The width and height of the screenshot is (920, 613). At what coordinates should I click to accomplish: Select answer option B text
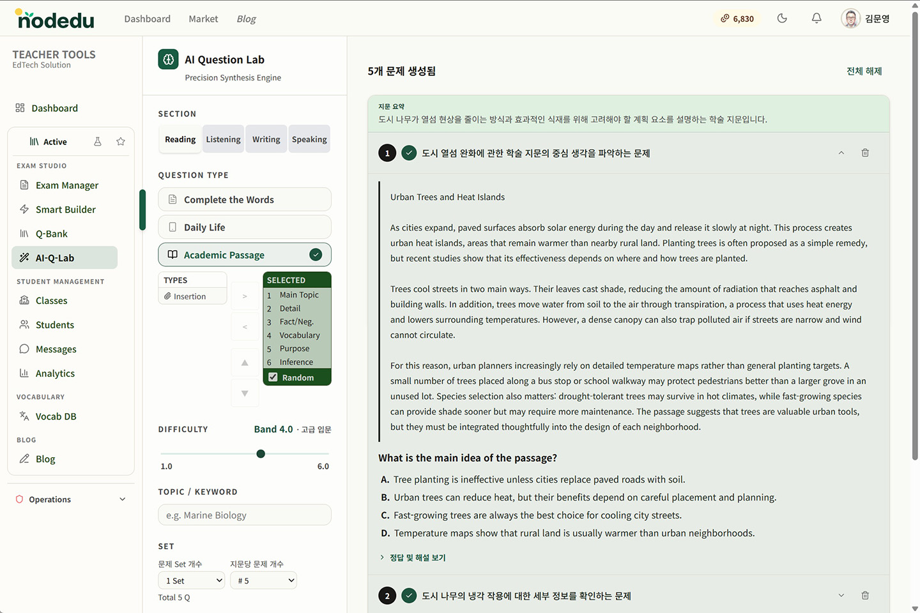tap(585, 497)
